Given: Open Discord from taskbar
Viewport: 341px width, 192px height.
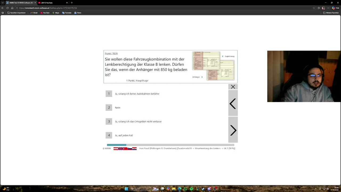Looking at the screenshot, I should point(209,189).
